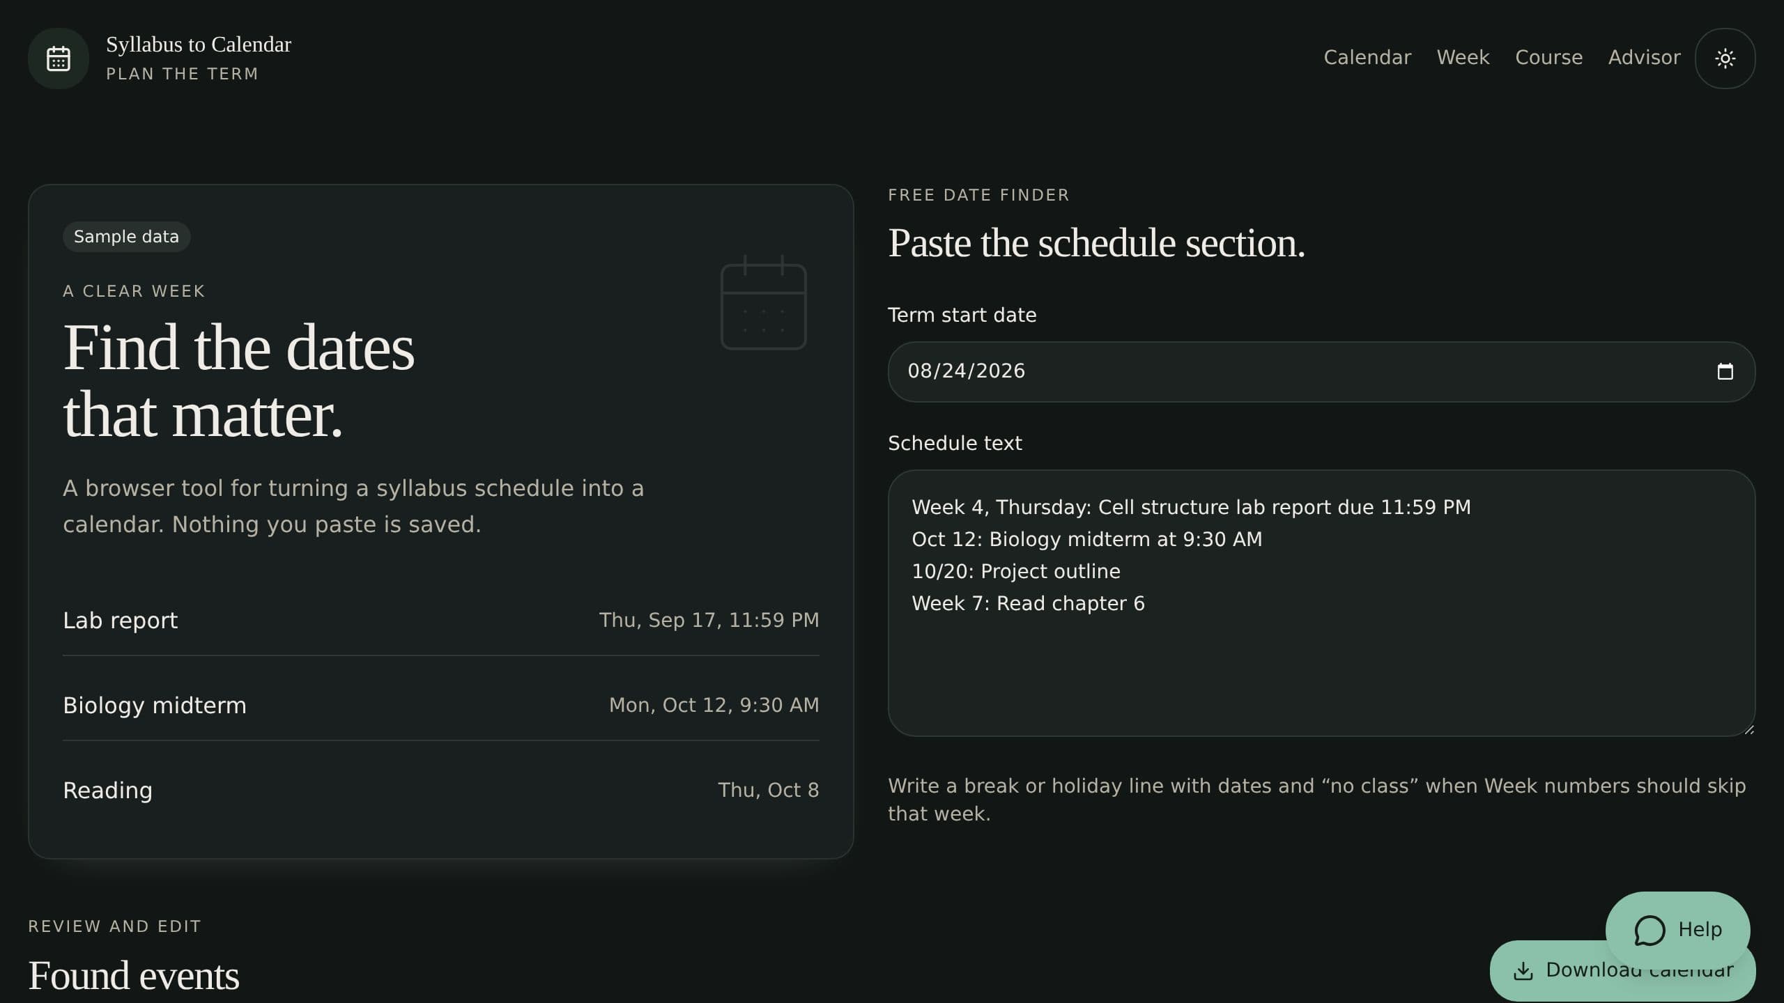Click inside the Schedule text area
1784x1003 pixels.
click(x=1321, y=603)
